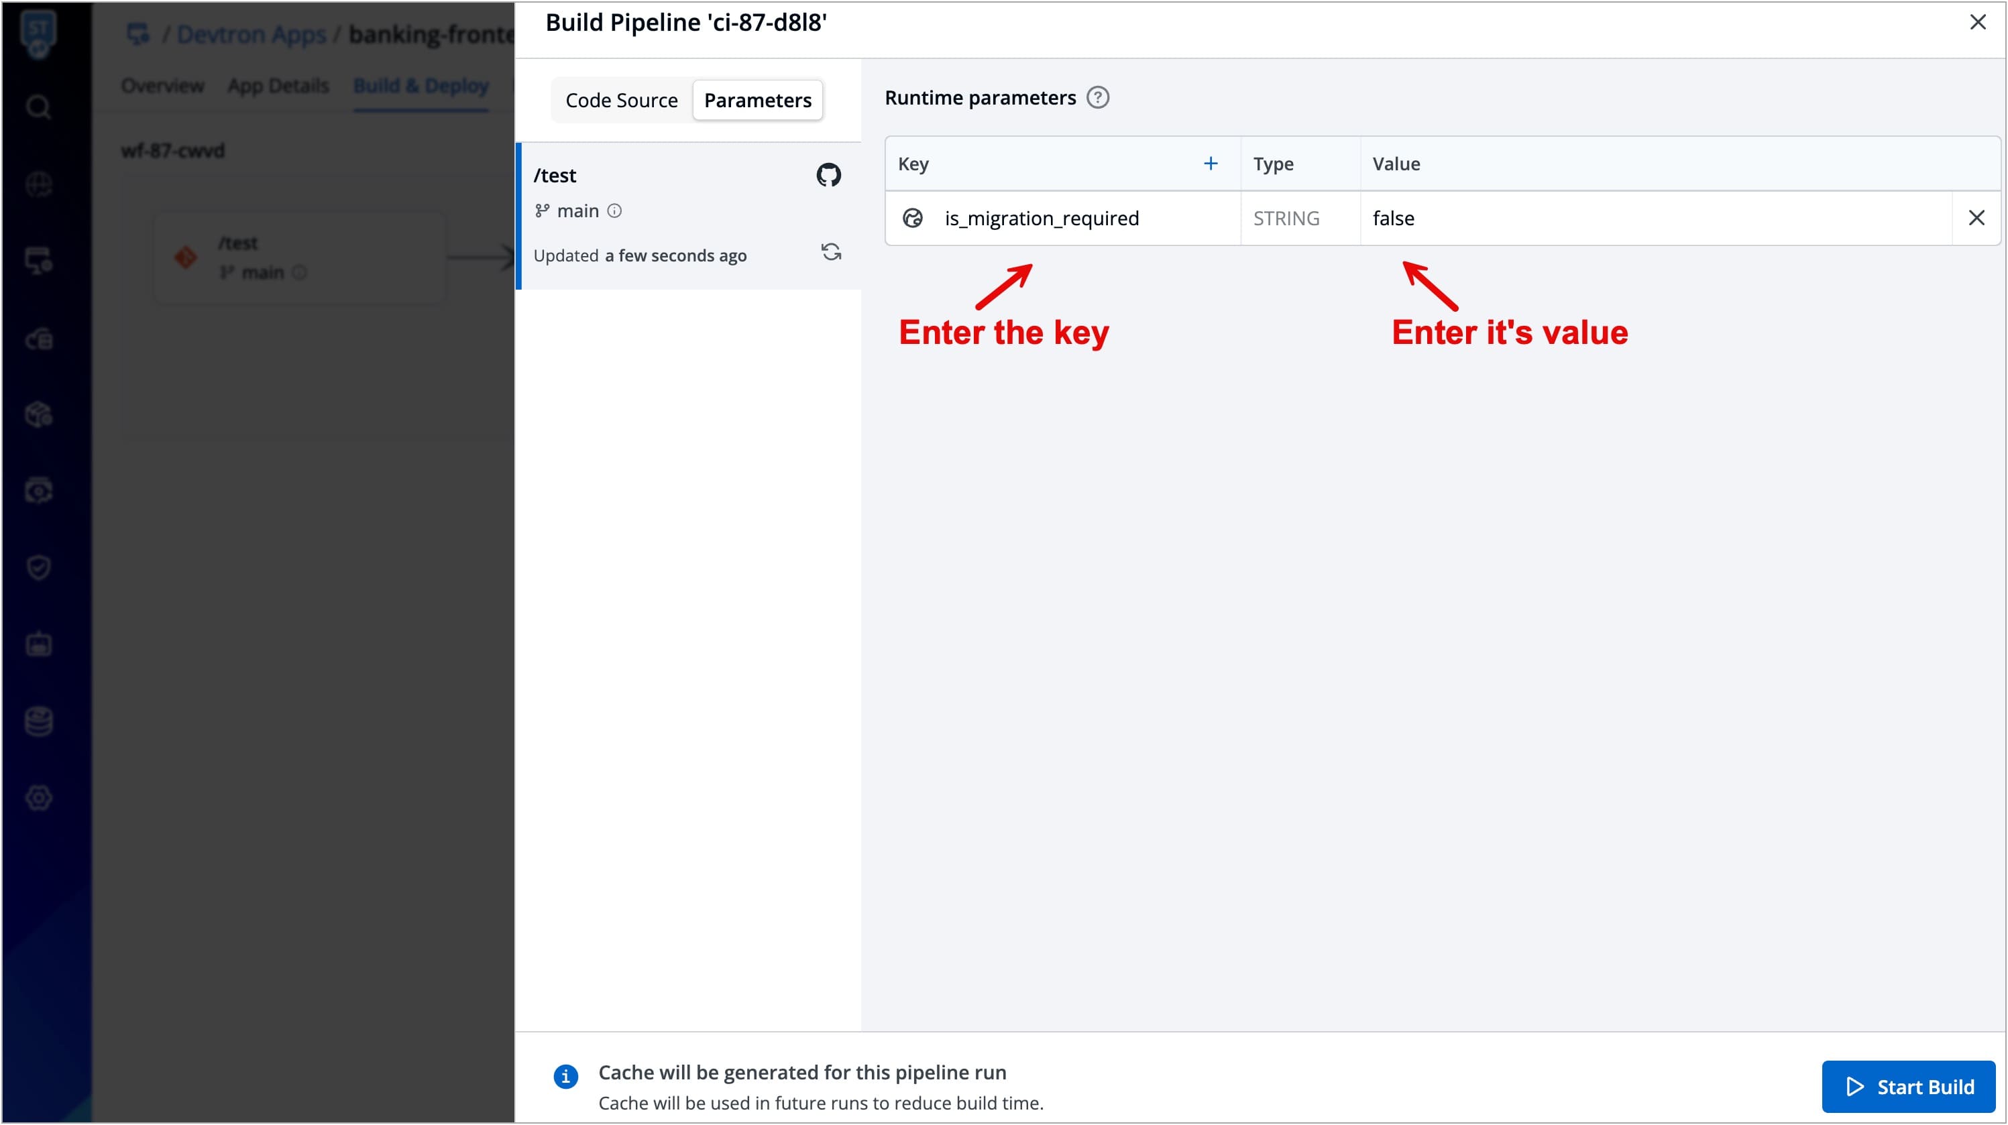Open the Runtime parameters help icon
The height and width of the screenshot is (1125, 2008).
click(x=1097, y=98)
